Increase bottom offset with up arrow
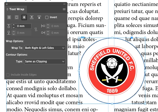158x112 pixels. (x=14, y=32)
